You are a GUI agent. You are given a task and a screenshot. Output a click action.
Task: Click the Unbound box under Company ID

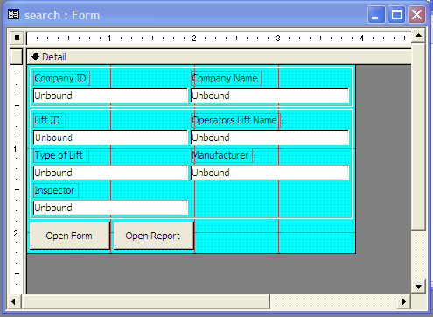[110, 95]
